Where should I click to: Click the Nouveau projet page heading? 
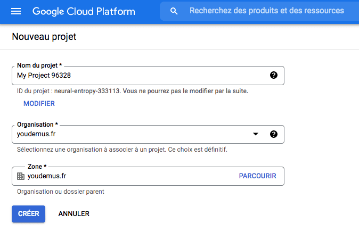[x=44, y=37]
